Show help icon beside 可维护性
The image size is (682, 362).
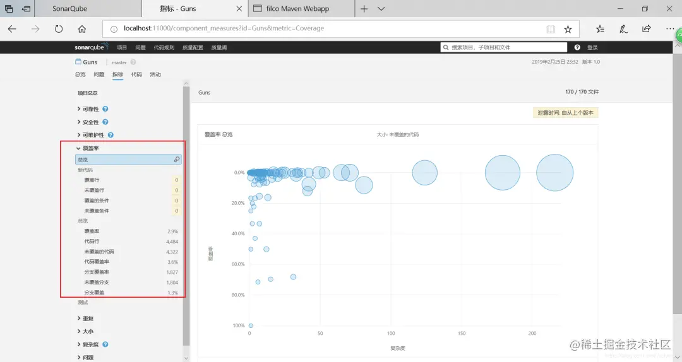click(111, 135)
